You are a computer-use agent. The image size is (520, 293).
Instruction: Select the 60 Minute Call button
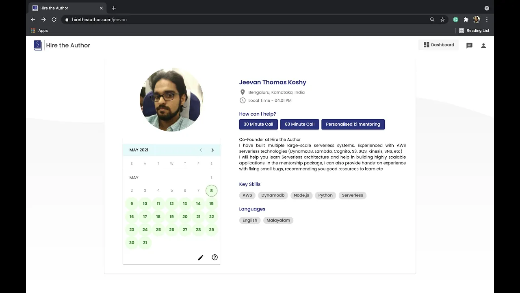(x=299, y=124)
